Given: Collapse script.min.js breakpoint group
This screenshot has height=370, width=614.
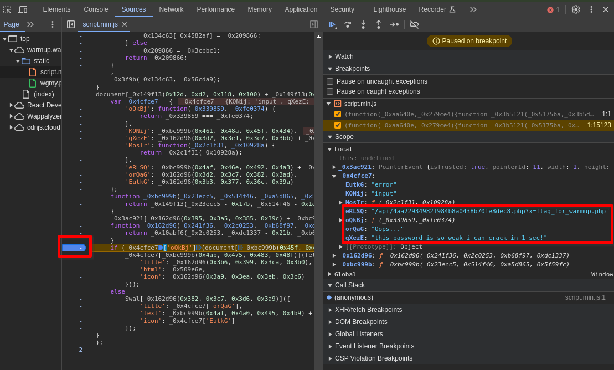Looking at the screenshot, I should [x=329, y=104].
